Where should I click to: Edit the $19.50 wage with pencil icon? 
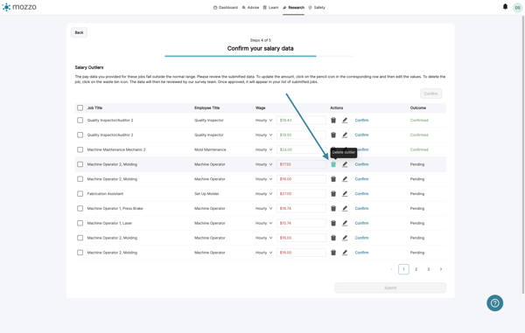tap(345, 135)
